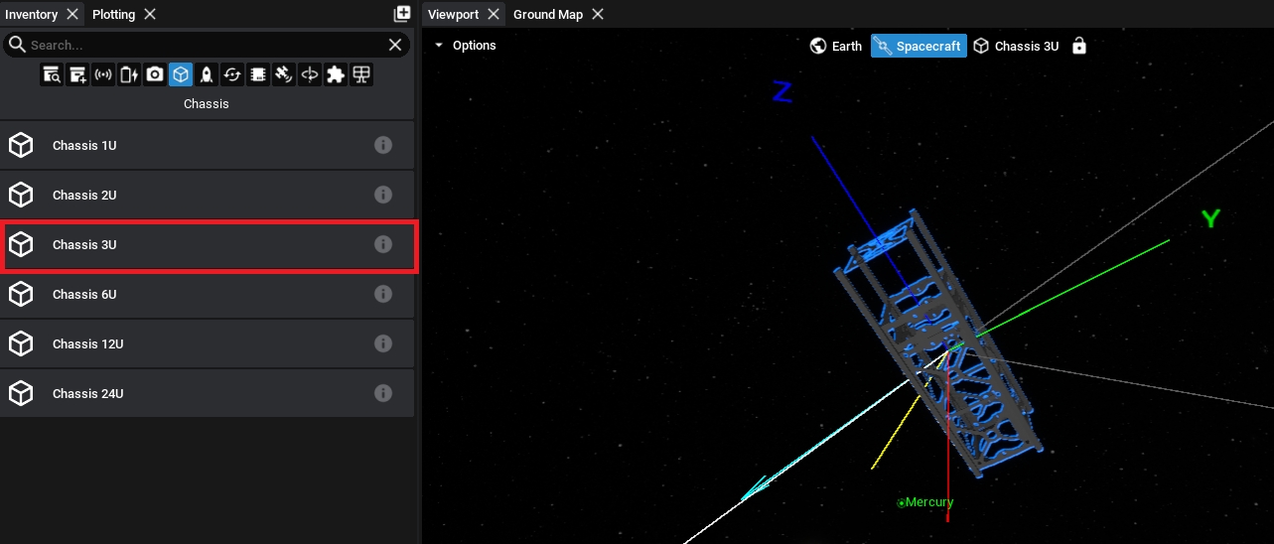Select the puzzle piece category icon
Image resolution: width=1274 pixels, height=544 pixels.
point(336,74)
